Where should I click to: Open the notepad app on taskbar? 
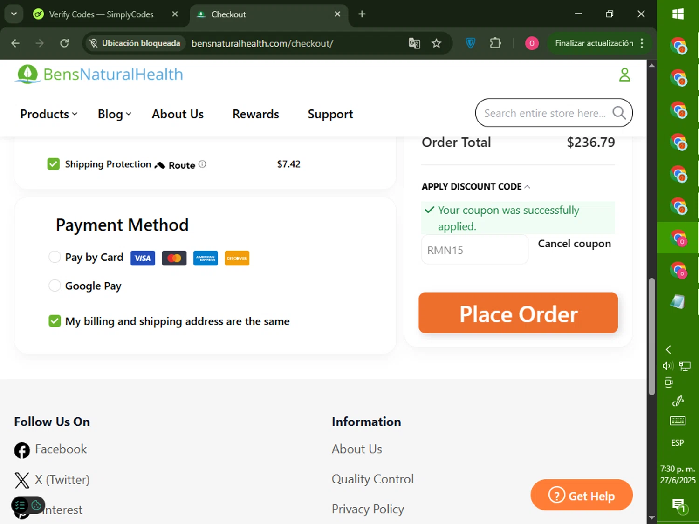point(678,302)
